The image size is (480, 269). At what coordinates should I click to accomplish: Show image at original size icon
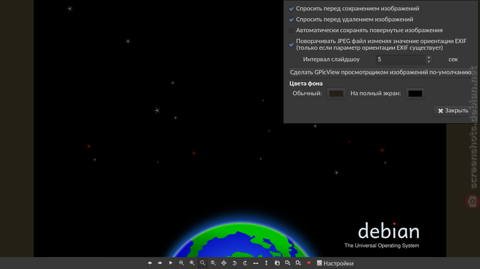coord(213,263)
